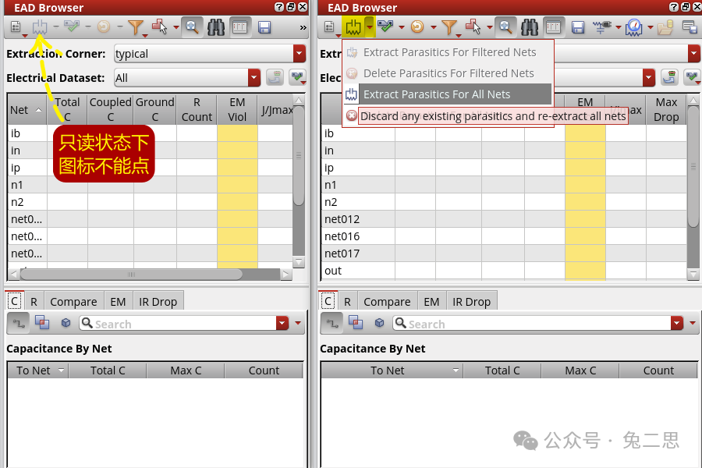Click the folder database icon in right toolbar
Image resolution: width=702 pixels, height=468 pixels.
click(665, 27)
